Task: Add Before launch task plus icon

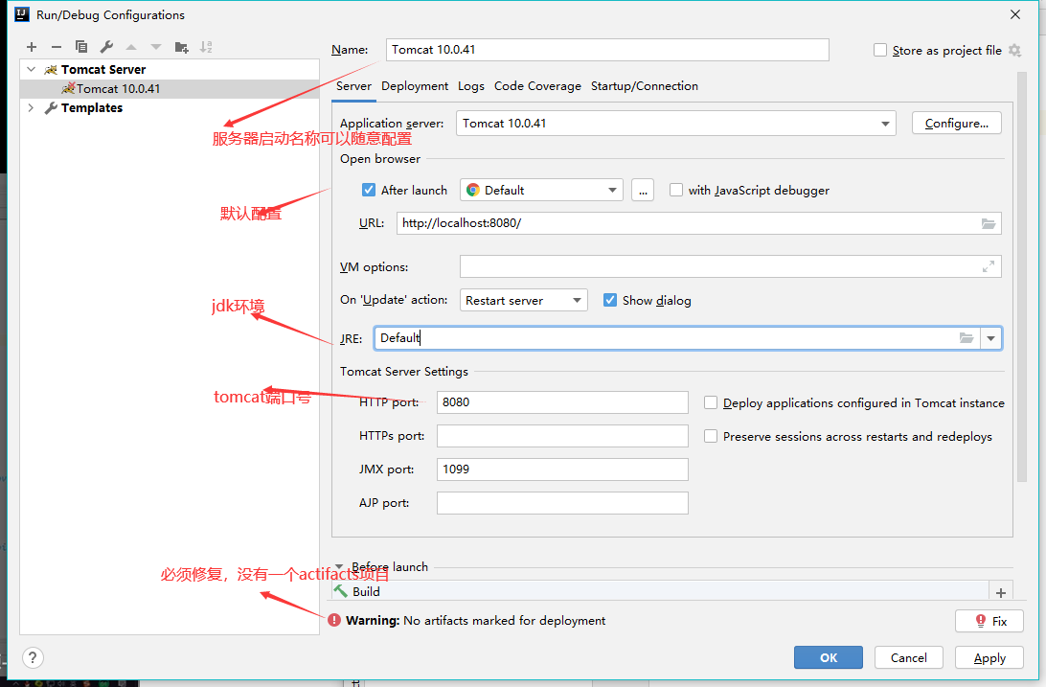Action: pos(1001,593)
